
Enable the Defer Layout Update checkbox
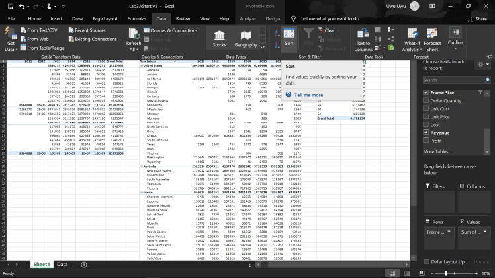(426, 262)
